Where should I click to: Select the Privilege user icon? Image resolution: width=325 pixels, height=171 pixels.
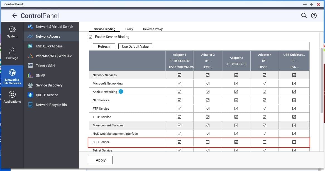(12, 51)
